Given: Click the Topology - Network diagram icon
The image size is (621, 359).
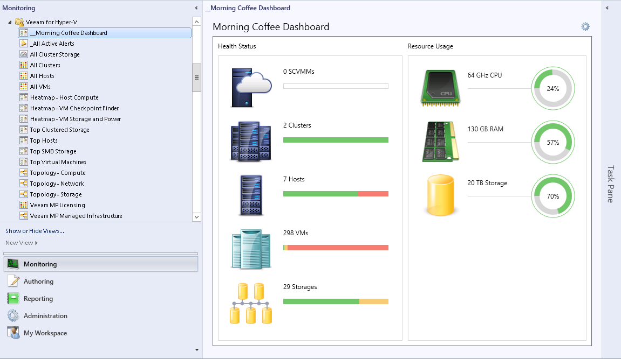Looking at the screenshot, I should point(24,183).
